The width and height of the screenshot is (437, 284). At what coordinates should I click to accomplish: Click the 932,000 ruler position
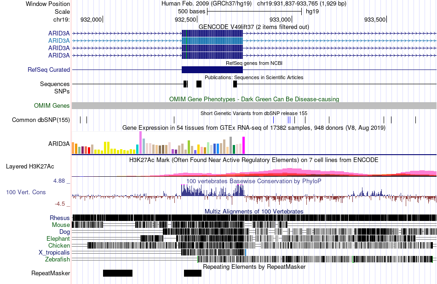[x=92, y=19]
